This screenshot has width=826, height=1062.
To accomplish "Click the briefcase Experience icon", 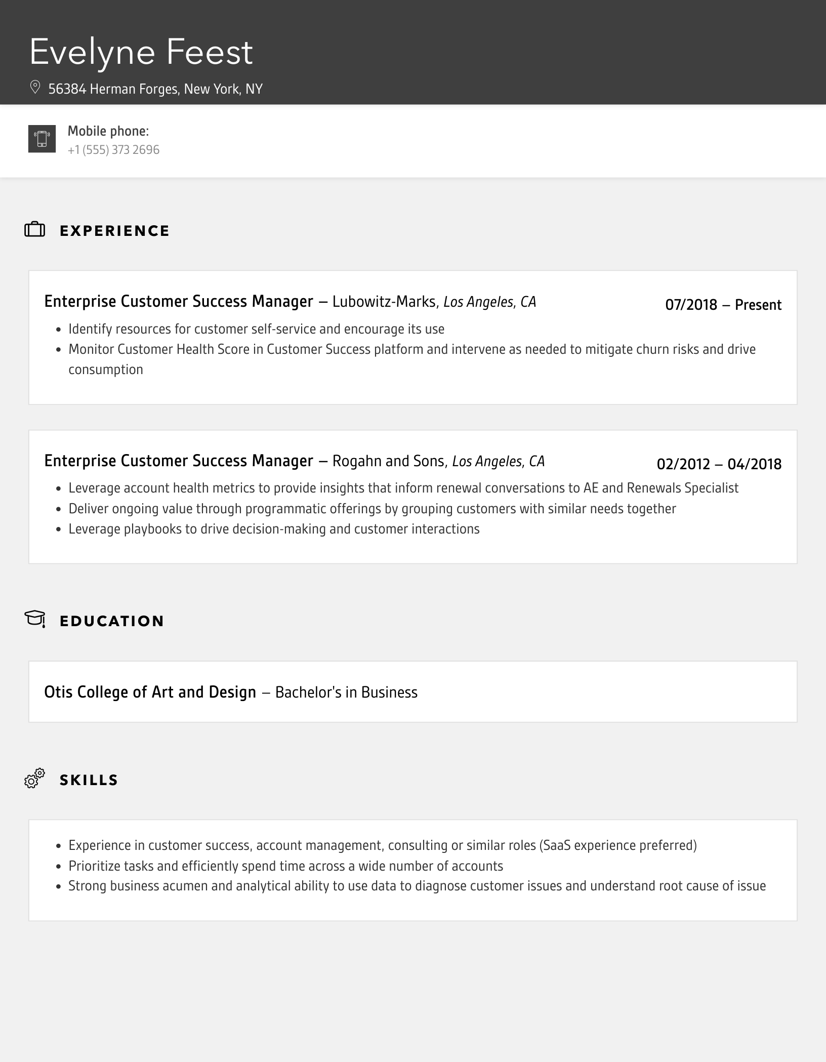I will click(x=34, y=230).
